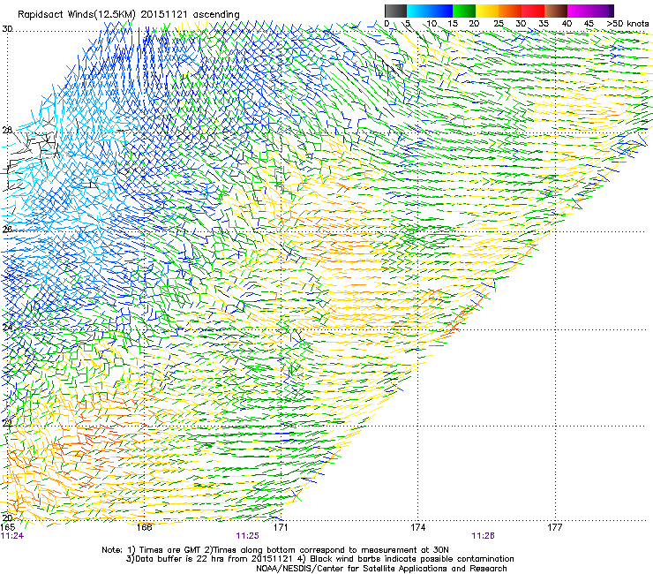The height and width of the screenshot is (574, 653).
Task: Click the legend value '15'
Action: (x=453, y=24)
